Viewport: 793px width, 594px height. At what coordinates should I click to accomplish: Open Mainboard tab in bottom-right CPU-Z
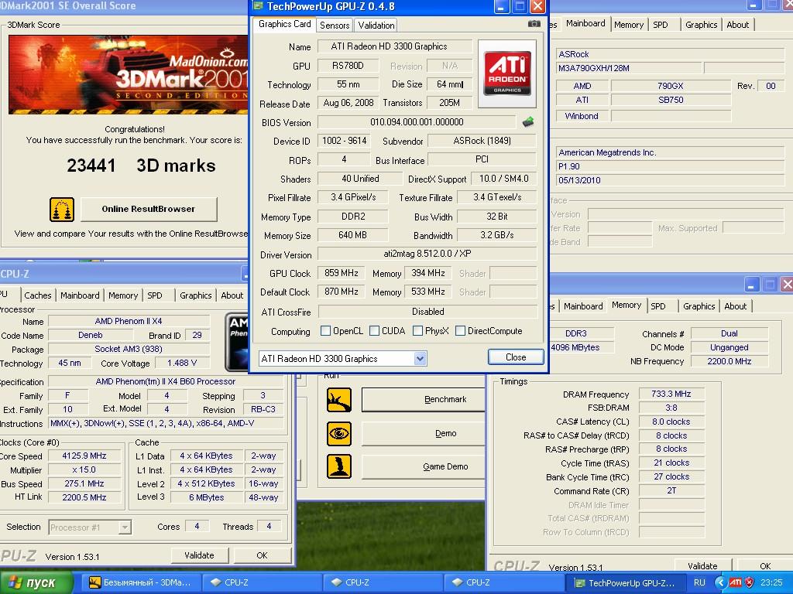(583, 306)
